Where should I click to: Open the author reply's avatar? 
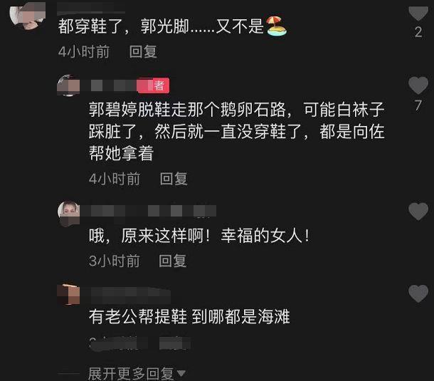(68, 85)
